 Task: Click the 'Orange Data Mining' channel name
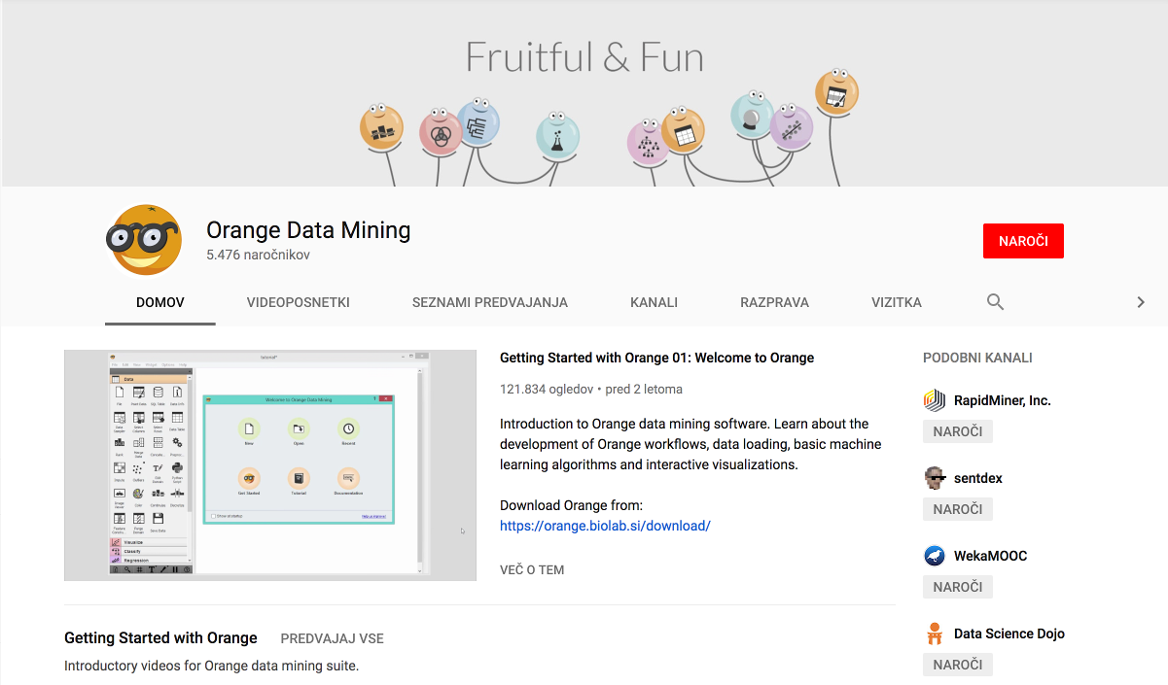coord(308,230)
